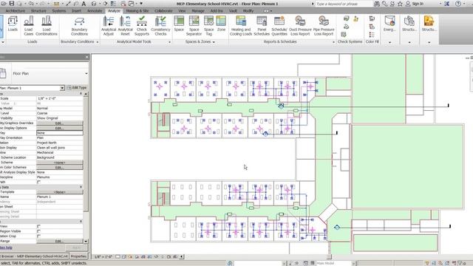Click Sign In
This screenshot has width=473, height=266.
tap(418, 4)
